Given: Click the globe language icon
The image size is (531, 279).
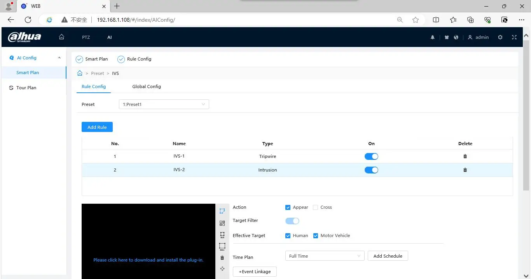Looking at the screenshot, I should (456, 37).
